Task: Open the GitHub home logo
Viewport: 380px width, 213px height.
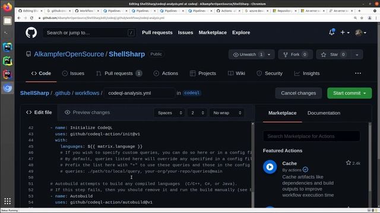Action: 31,33
